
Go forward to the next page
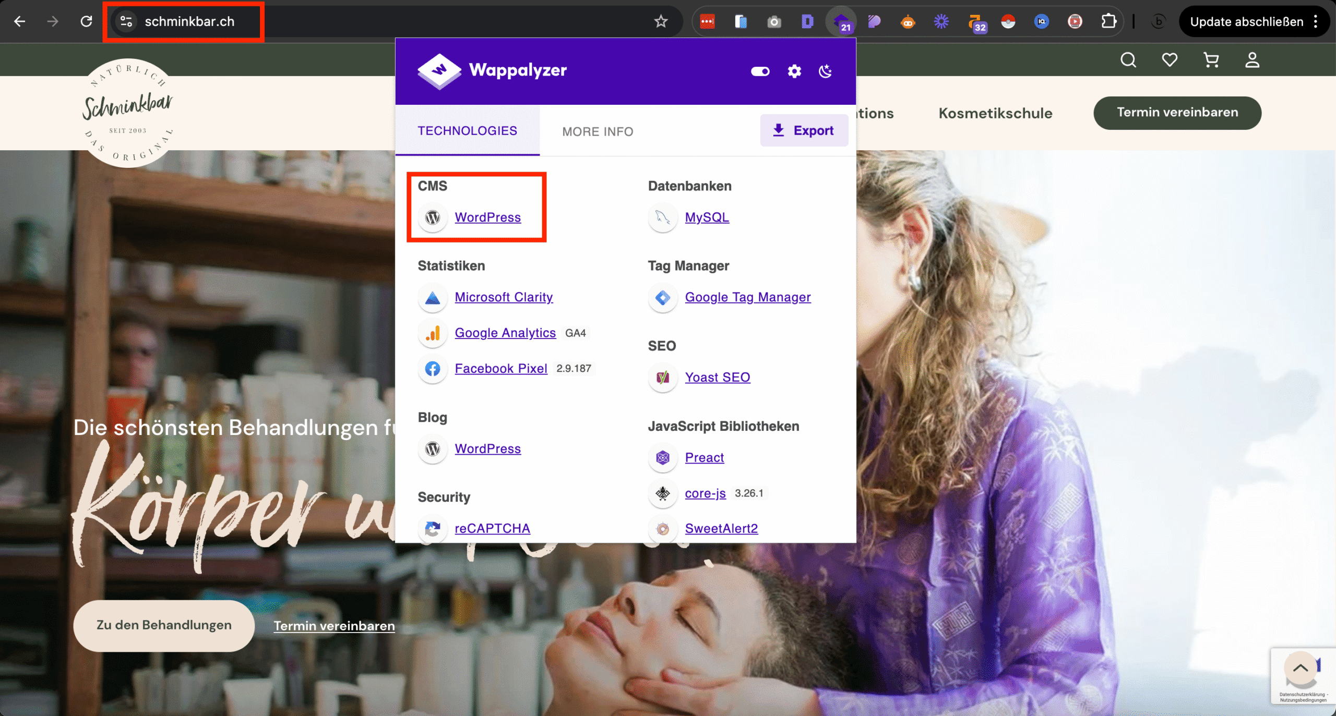[53, 21]
